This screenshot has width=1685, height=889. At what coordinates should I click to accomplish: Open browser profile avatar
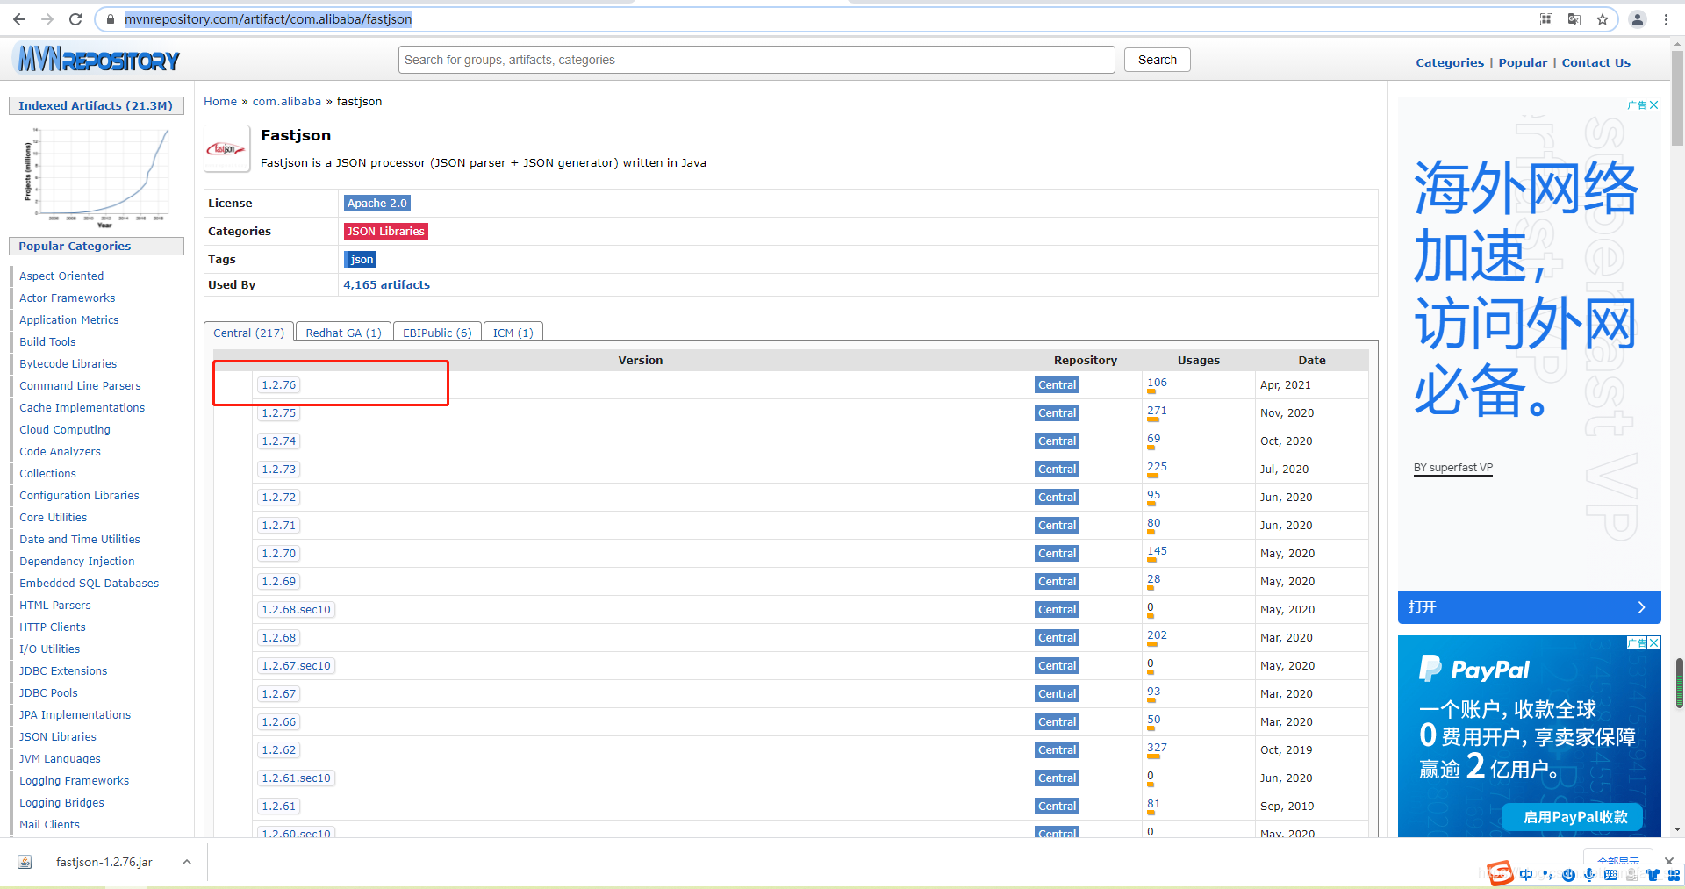(x=1638, y=19)
